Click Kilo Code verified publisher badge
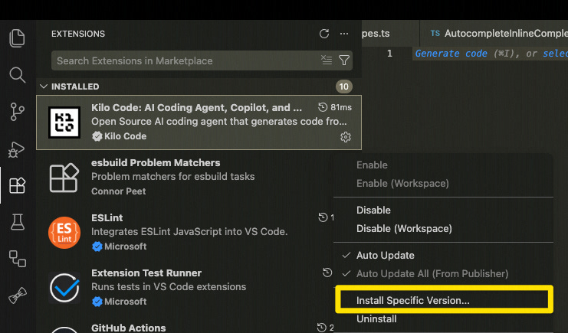 coord(97,136)
